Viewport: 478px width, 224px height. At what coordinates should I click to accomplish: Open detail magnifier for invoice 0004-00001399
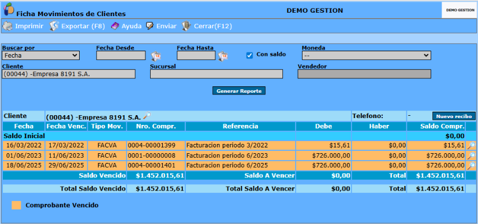click(x=471, y=146)
